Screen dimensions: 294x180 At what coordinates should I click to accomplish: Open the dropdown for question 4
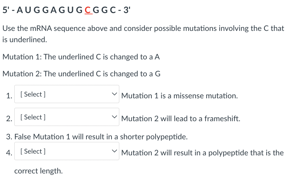point(66,151)
